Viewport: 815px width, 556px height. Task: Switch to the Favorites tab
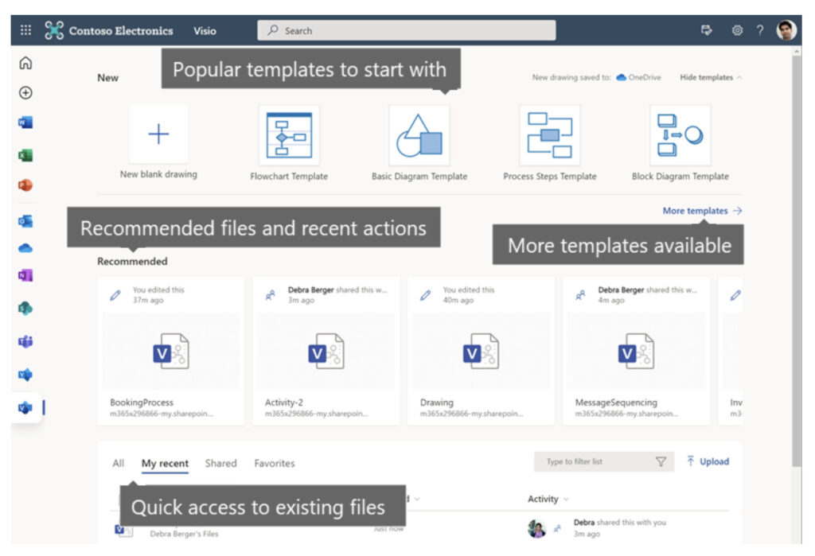tap(275, 463)
